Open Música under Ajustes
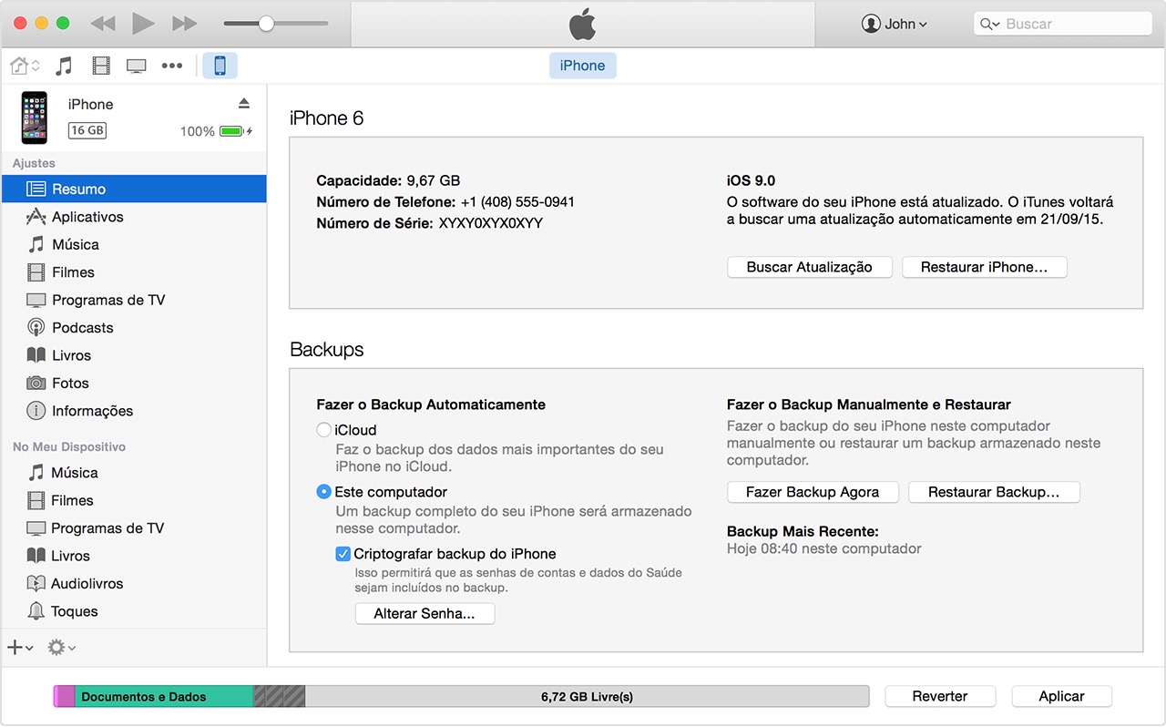This screenshot has width=1166, height=727. coord(134,244)
